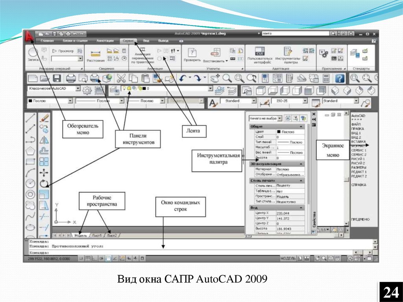Open the Классический AutoCAD workspace dropdown
The image size is (403, 302).
click(x=78, y=89)
